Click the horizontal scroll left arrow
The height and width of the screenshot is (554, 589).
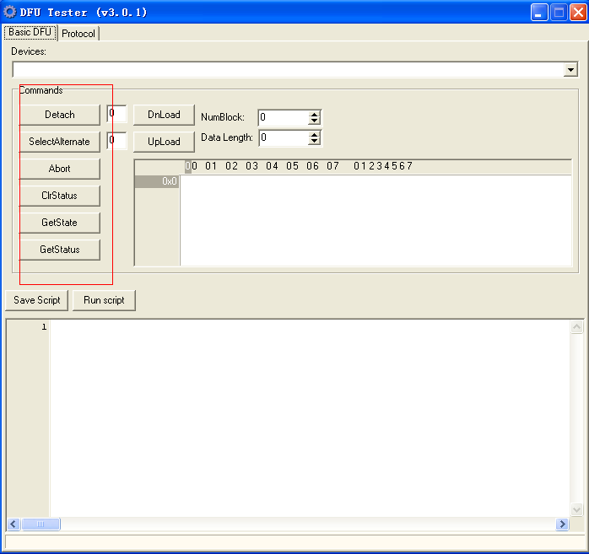(14, 524)
